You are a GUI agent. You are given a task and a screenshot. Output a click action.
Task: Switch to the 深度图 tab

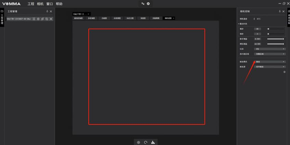143,18
